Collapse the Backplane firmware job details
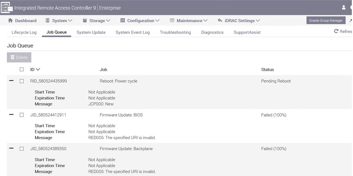 [11, 148]
